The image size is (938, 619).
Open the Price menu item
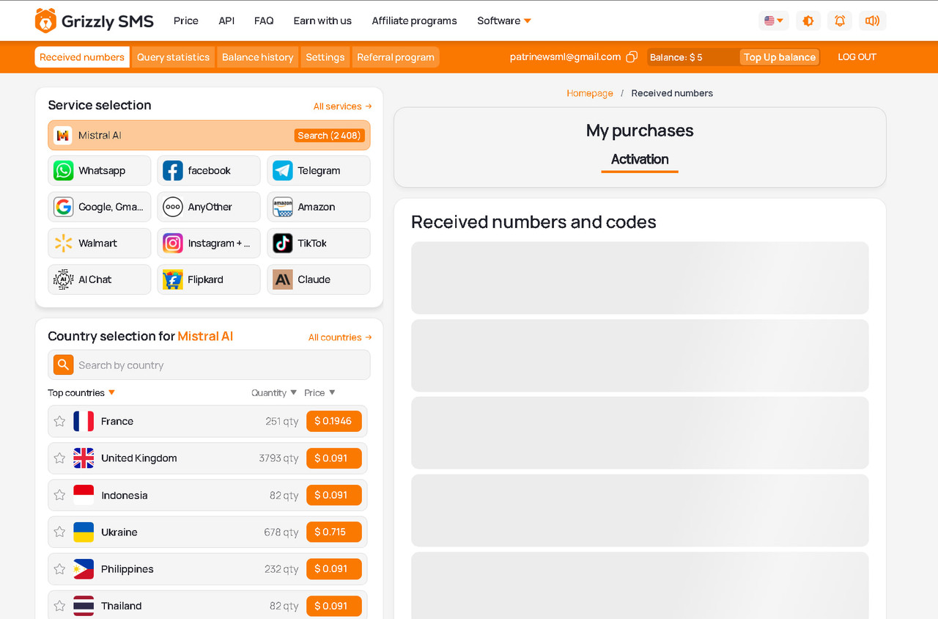pos(186,21)
